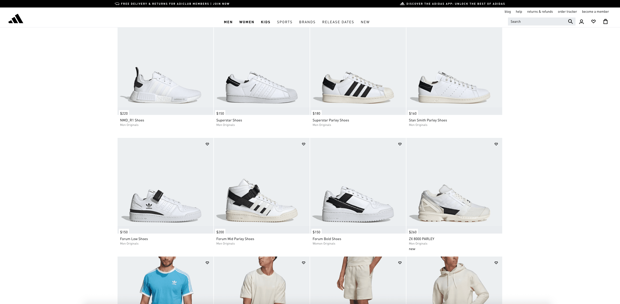Click the $160 price tag

(x=413, y=113)
